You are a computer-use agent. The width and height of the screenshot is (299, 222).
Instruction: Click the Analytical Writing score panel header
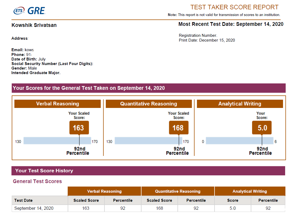[240, 104]
